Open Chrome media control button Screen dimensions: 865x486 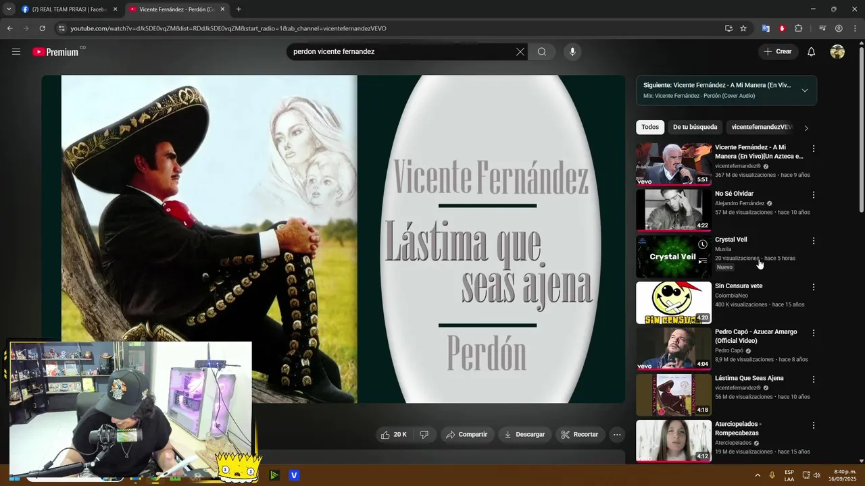pos(822,28)
